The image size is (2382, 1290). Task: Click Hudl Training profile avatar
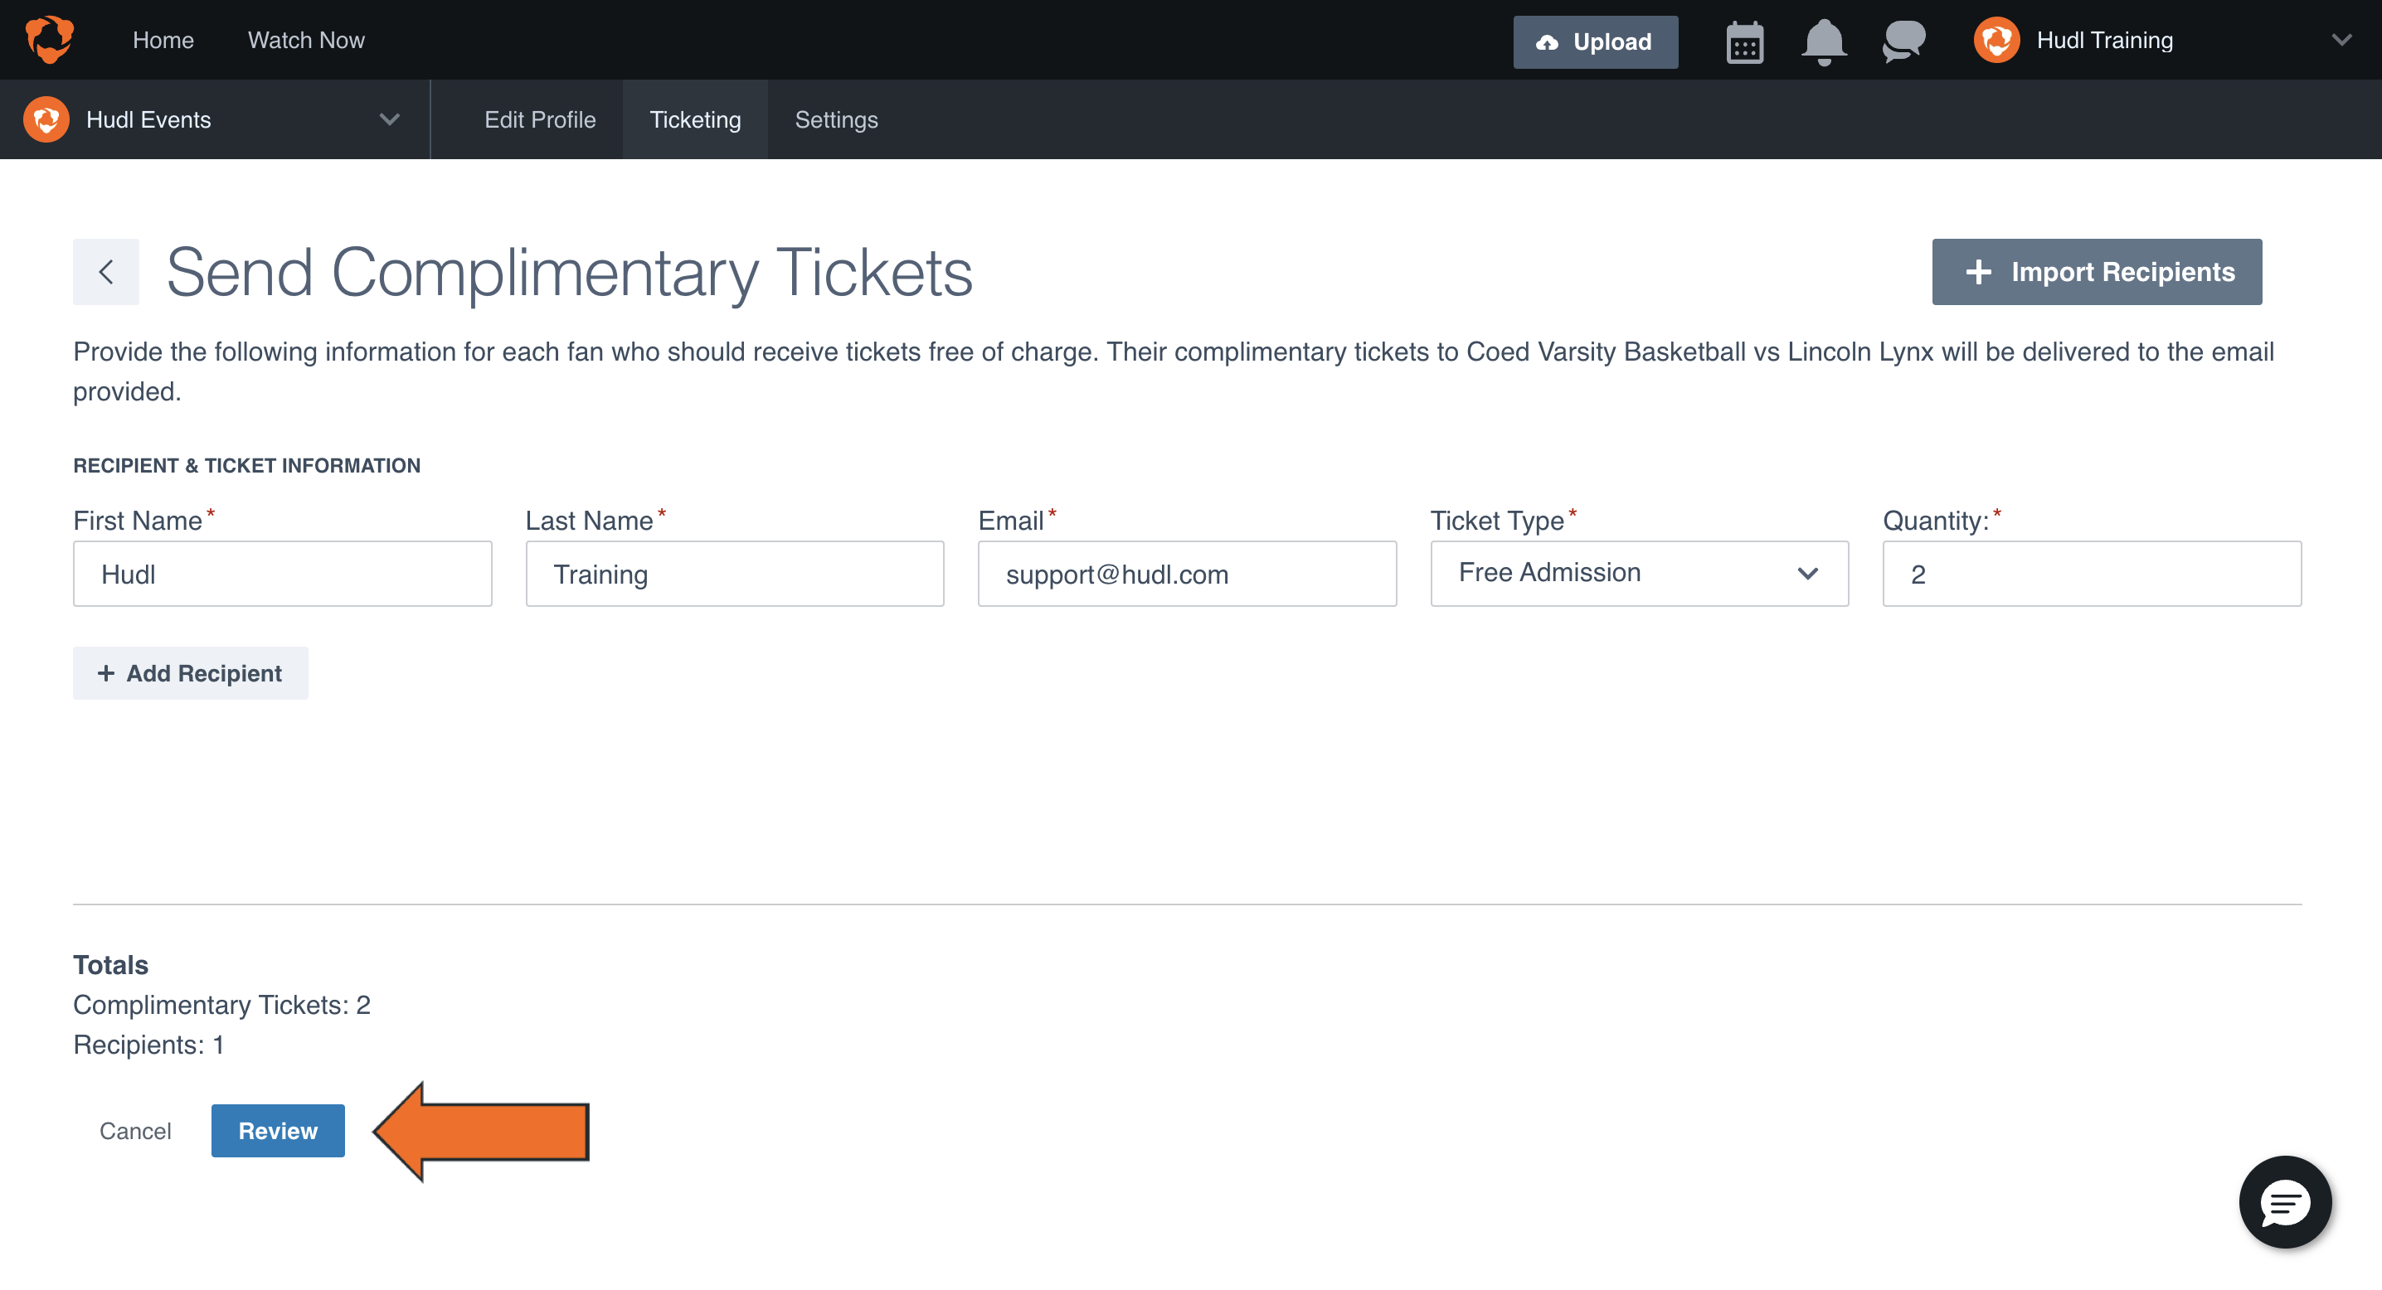[x=1996, y=40]
